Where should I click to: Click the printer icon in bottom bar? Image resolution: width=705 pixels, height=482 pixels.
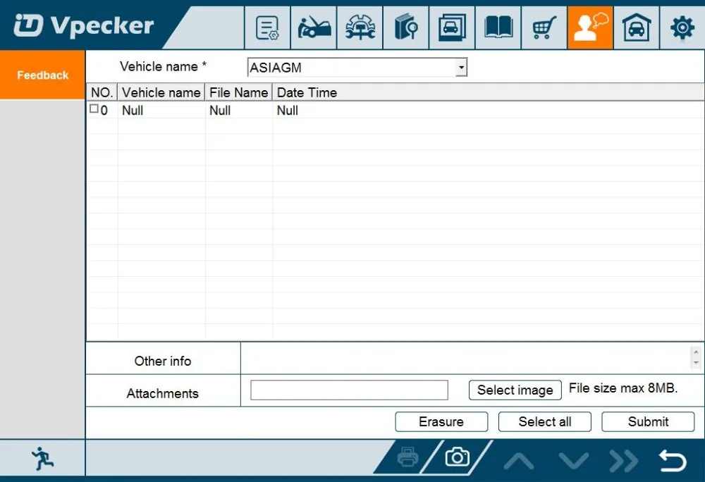coord(407,458)
